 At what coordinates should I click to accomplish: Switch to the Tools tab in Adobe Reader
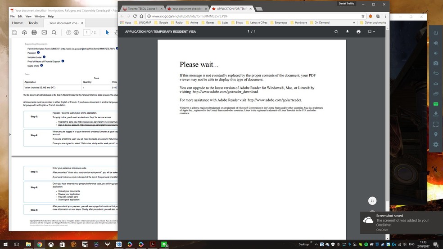coord(33,23)
